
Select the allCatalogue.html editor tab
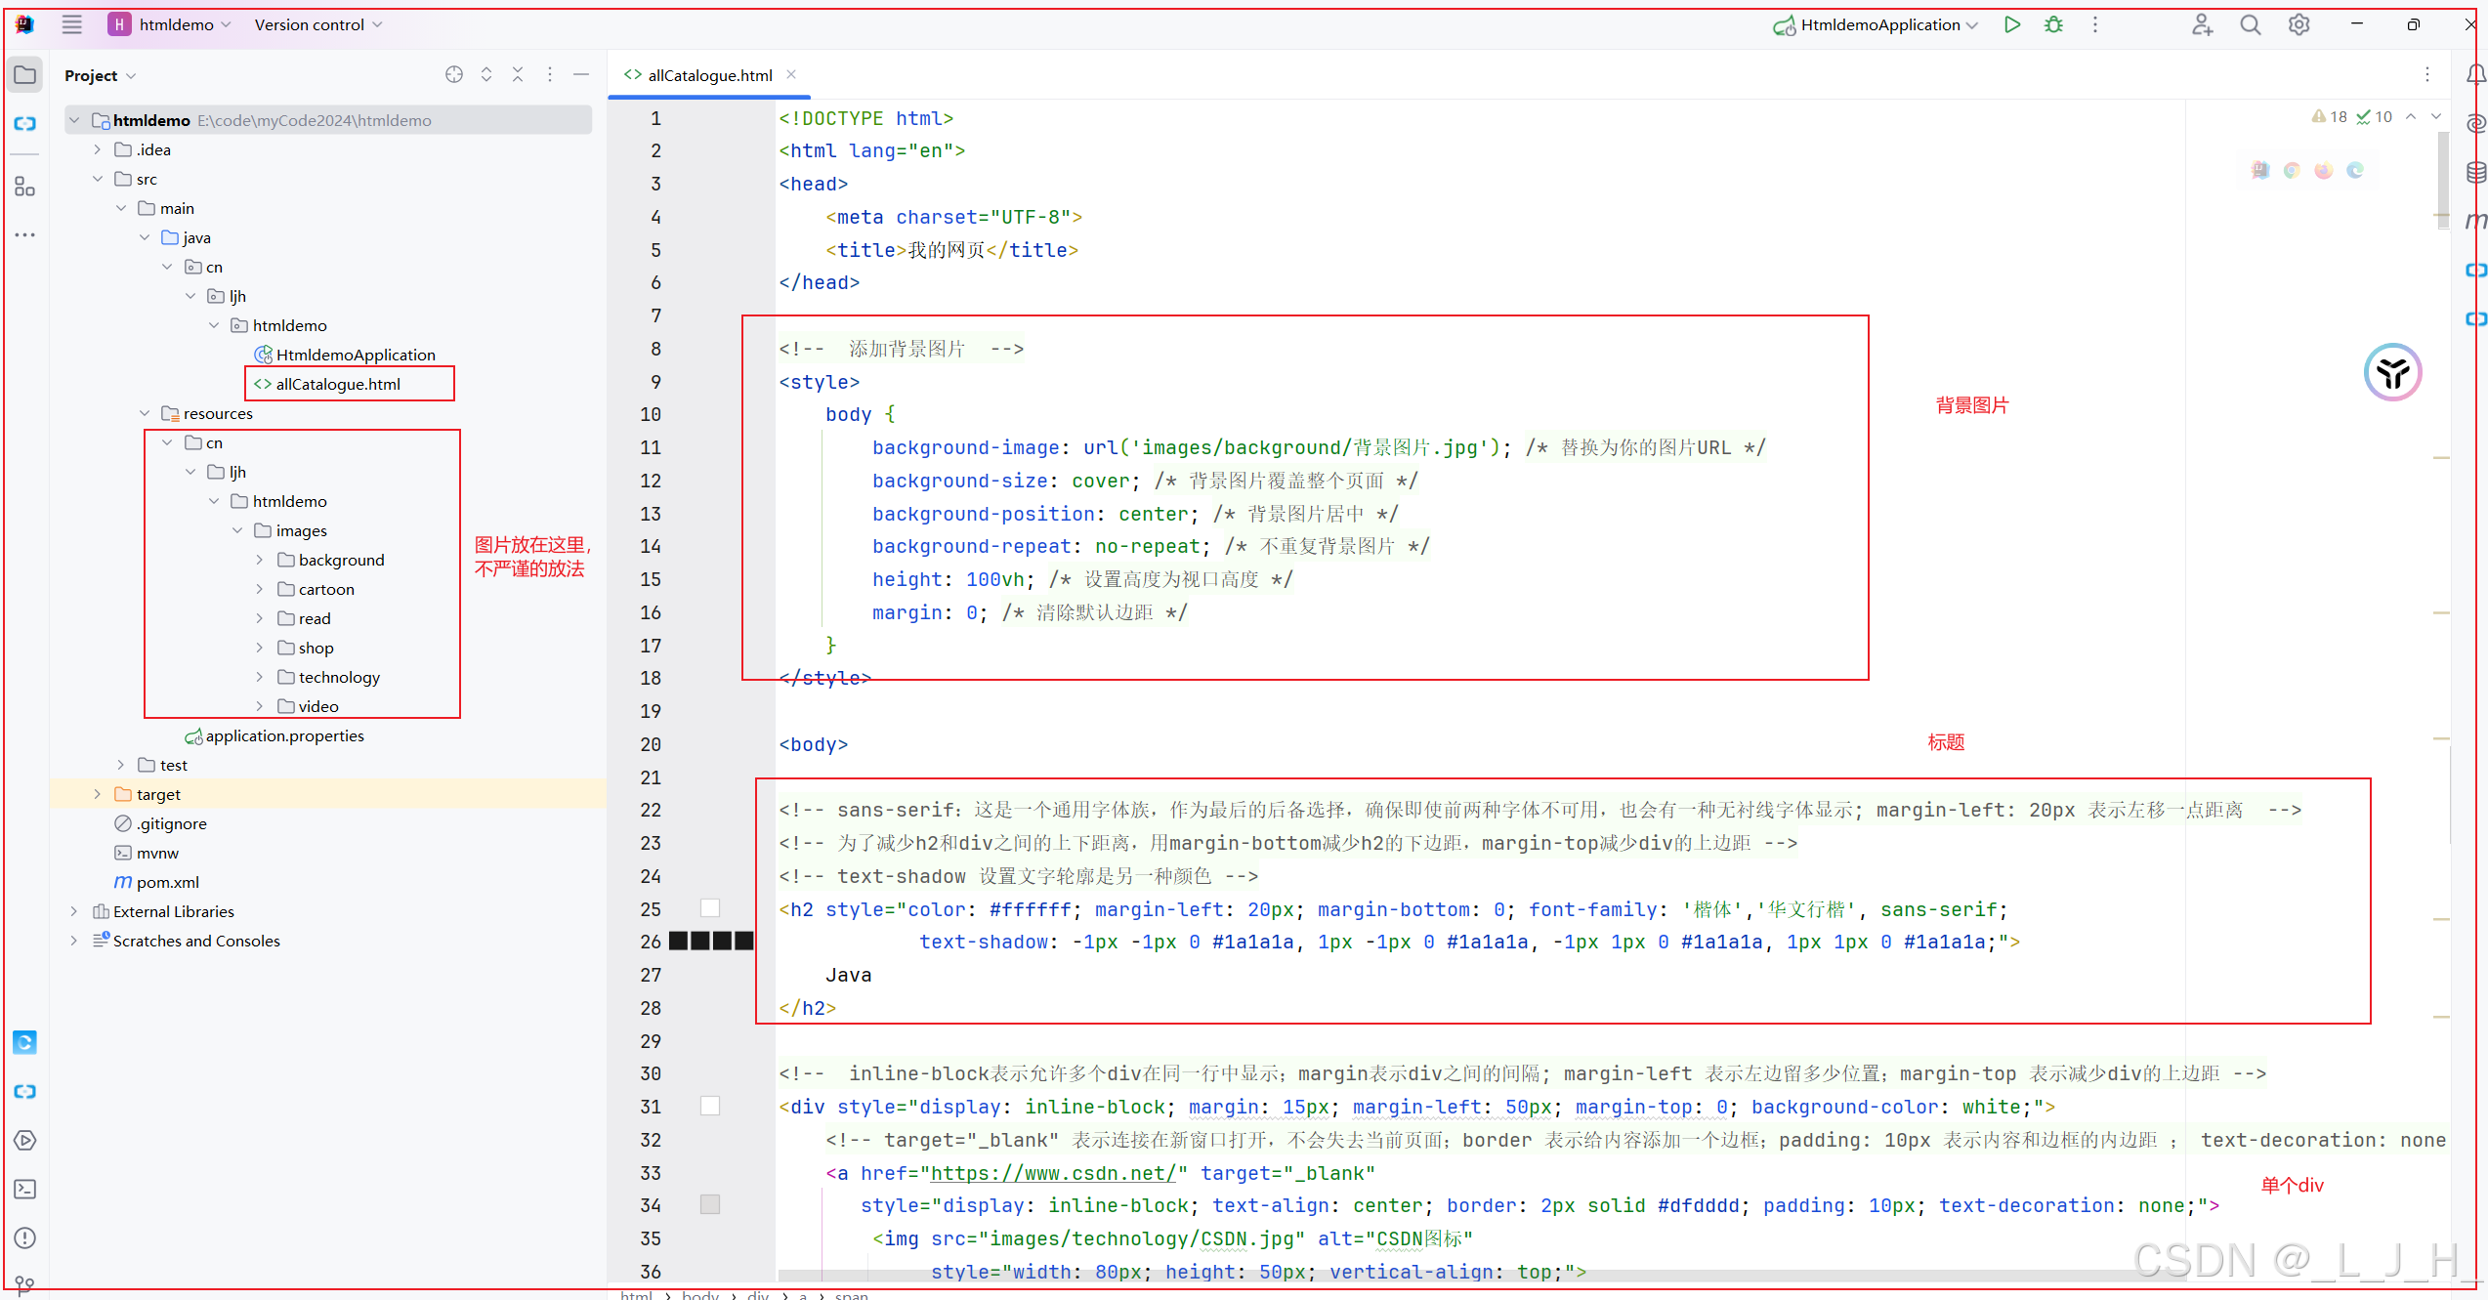708,75
